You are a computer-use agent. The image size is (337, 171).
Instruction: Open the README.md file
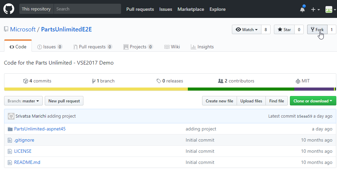coord(27,163)
